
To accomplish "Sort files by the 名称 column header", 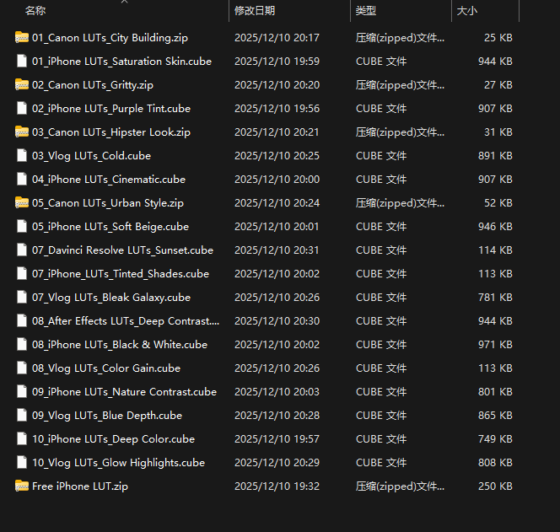I will (x=35, y=11).
